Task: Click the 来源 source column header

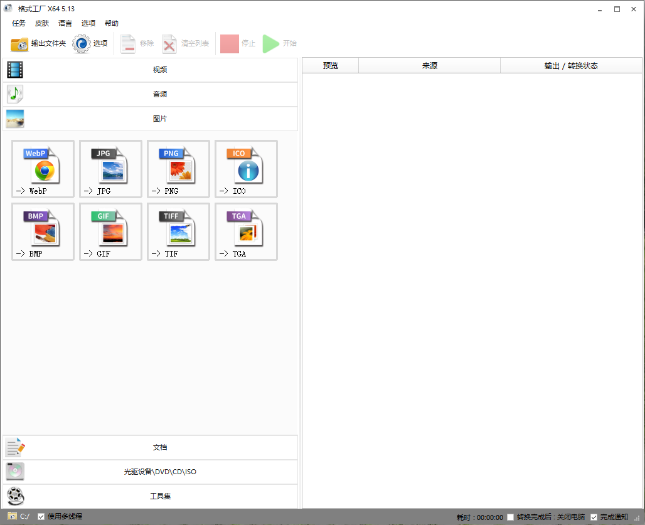Action: [429, 65]
